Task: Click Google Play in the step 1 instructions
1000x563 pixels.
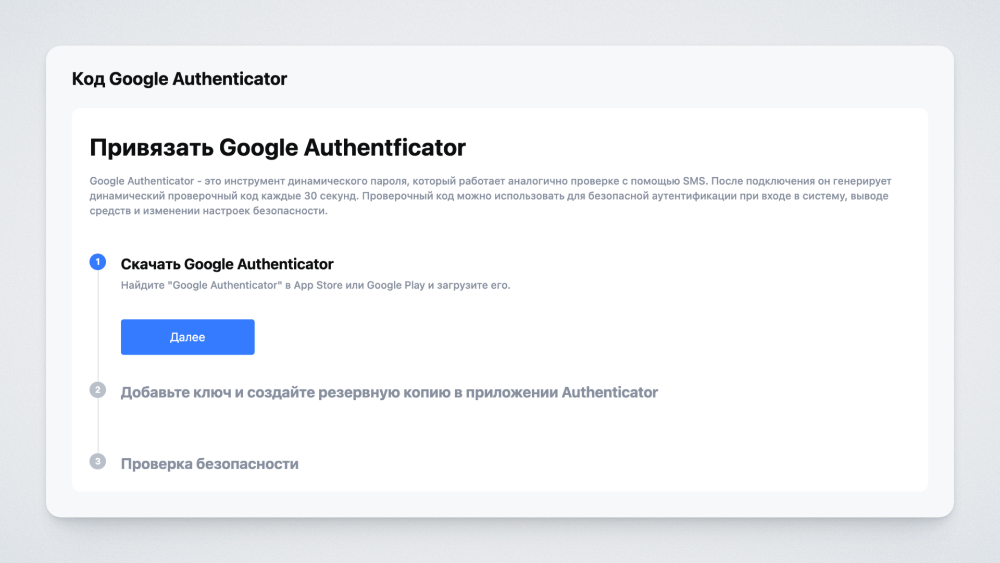Action: pyautogui.click(x=396, y=285)
